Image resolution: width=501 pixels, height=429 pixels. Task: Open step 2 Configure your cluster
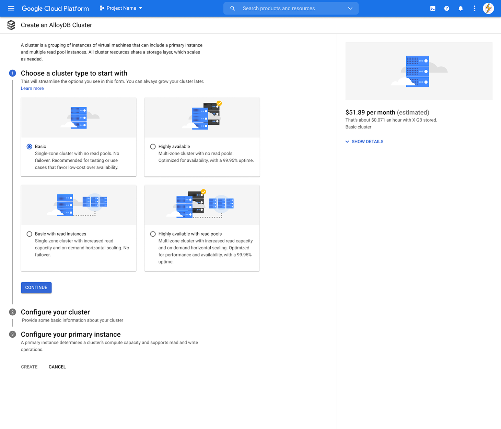click(55, 312)
